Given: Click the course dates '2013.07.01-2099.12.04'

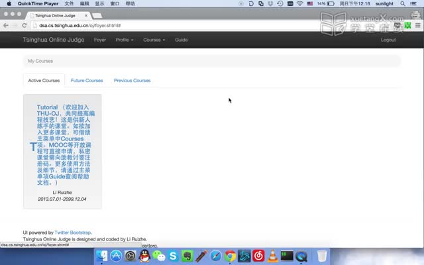Looking at the screenshot, I should (62, 199).
